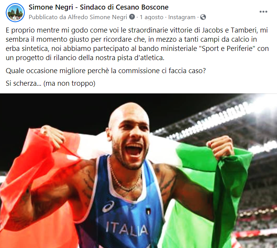
Task: Click the "Si scherza... (ma non troppo)" line
Action: tap(50, 83)
